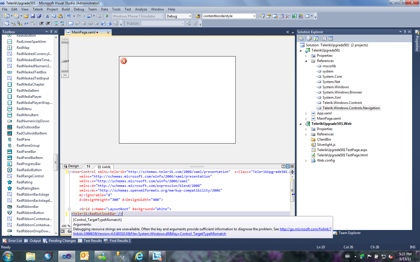Click Decrease Line Indent icon
The width and height of the screenshot is (420, 262).
click(x=41, y=23)
